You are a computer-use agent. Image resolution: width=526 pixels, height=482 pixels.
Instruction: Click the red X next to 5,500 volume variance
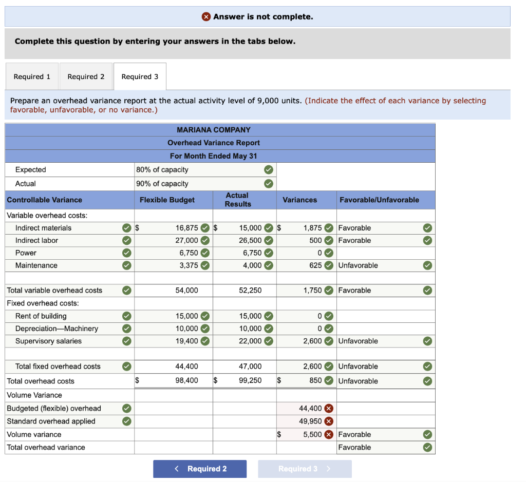click(x=329, y=434)
